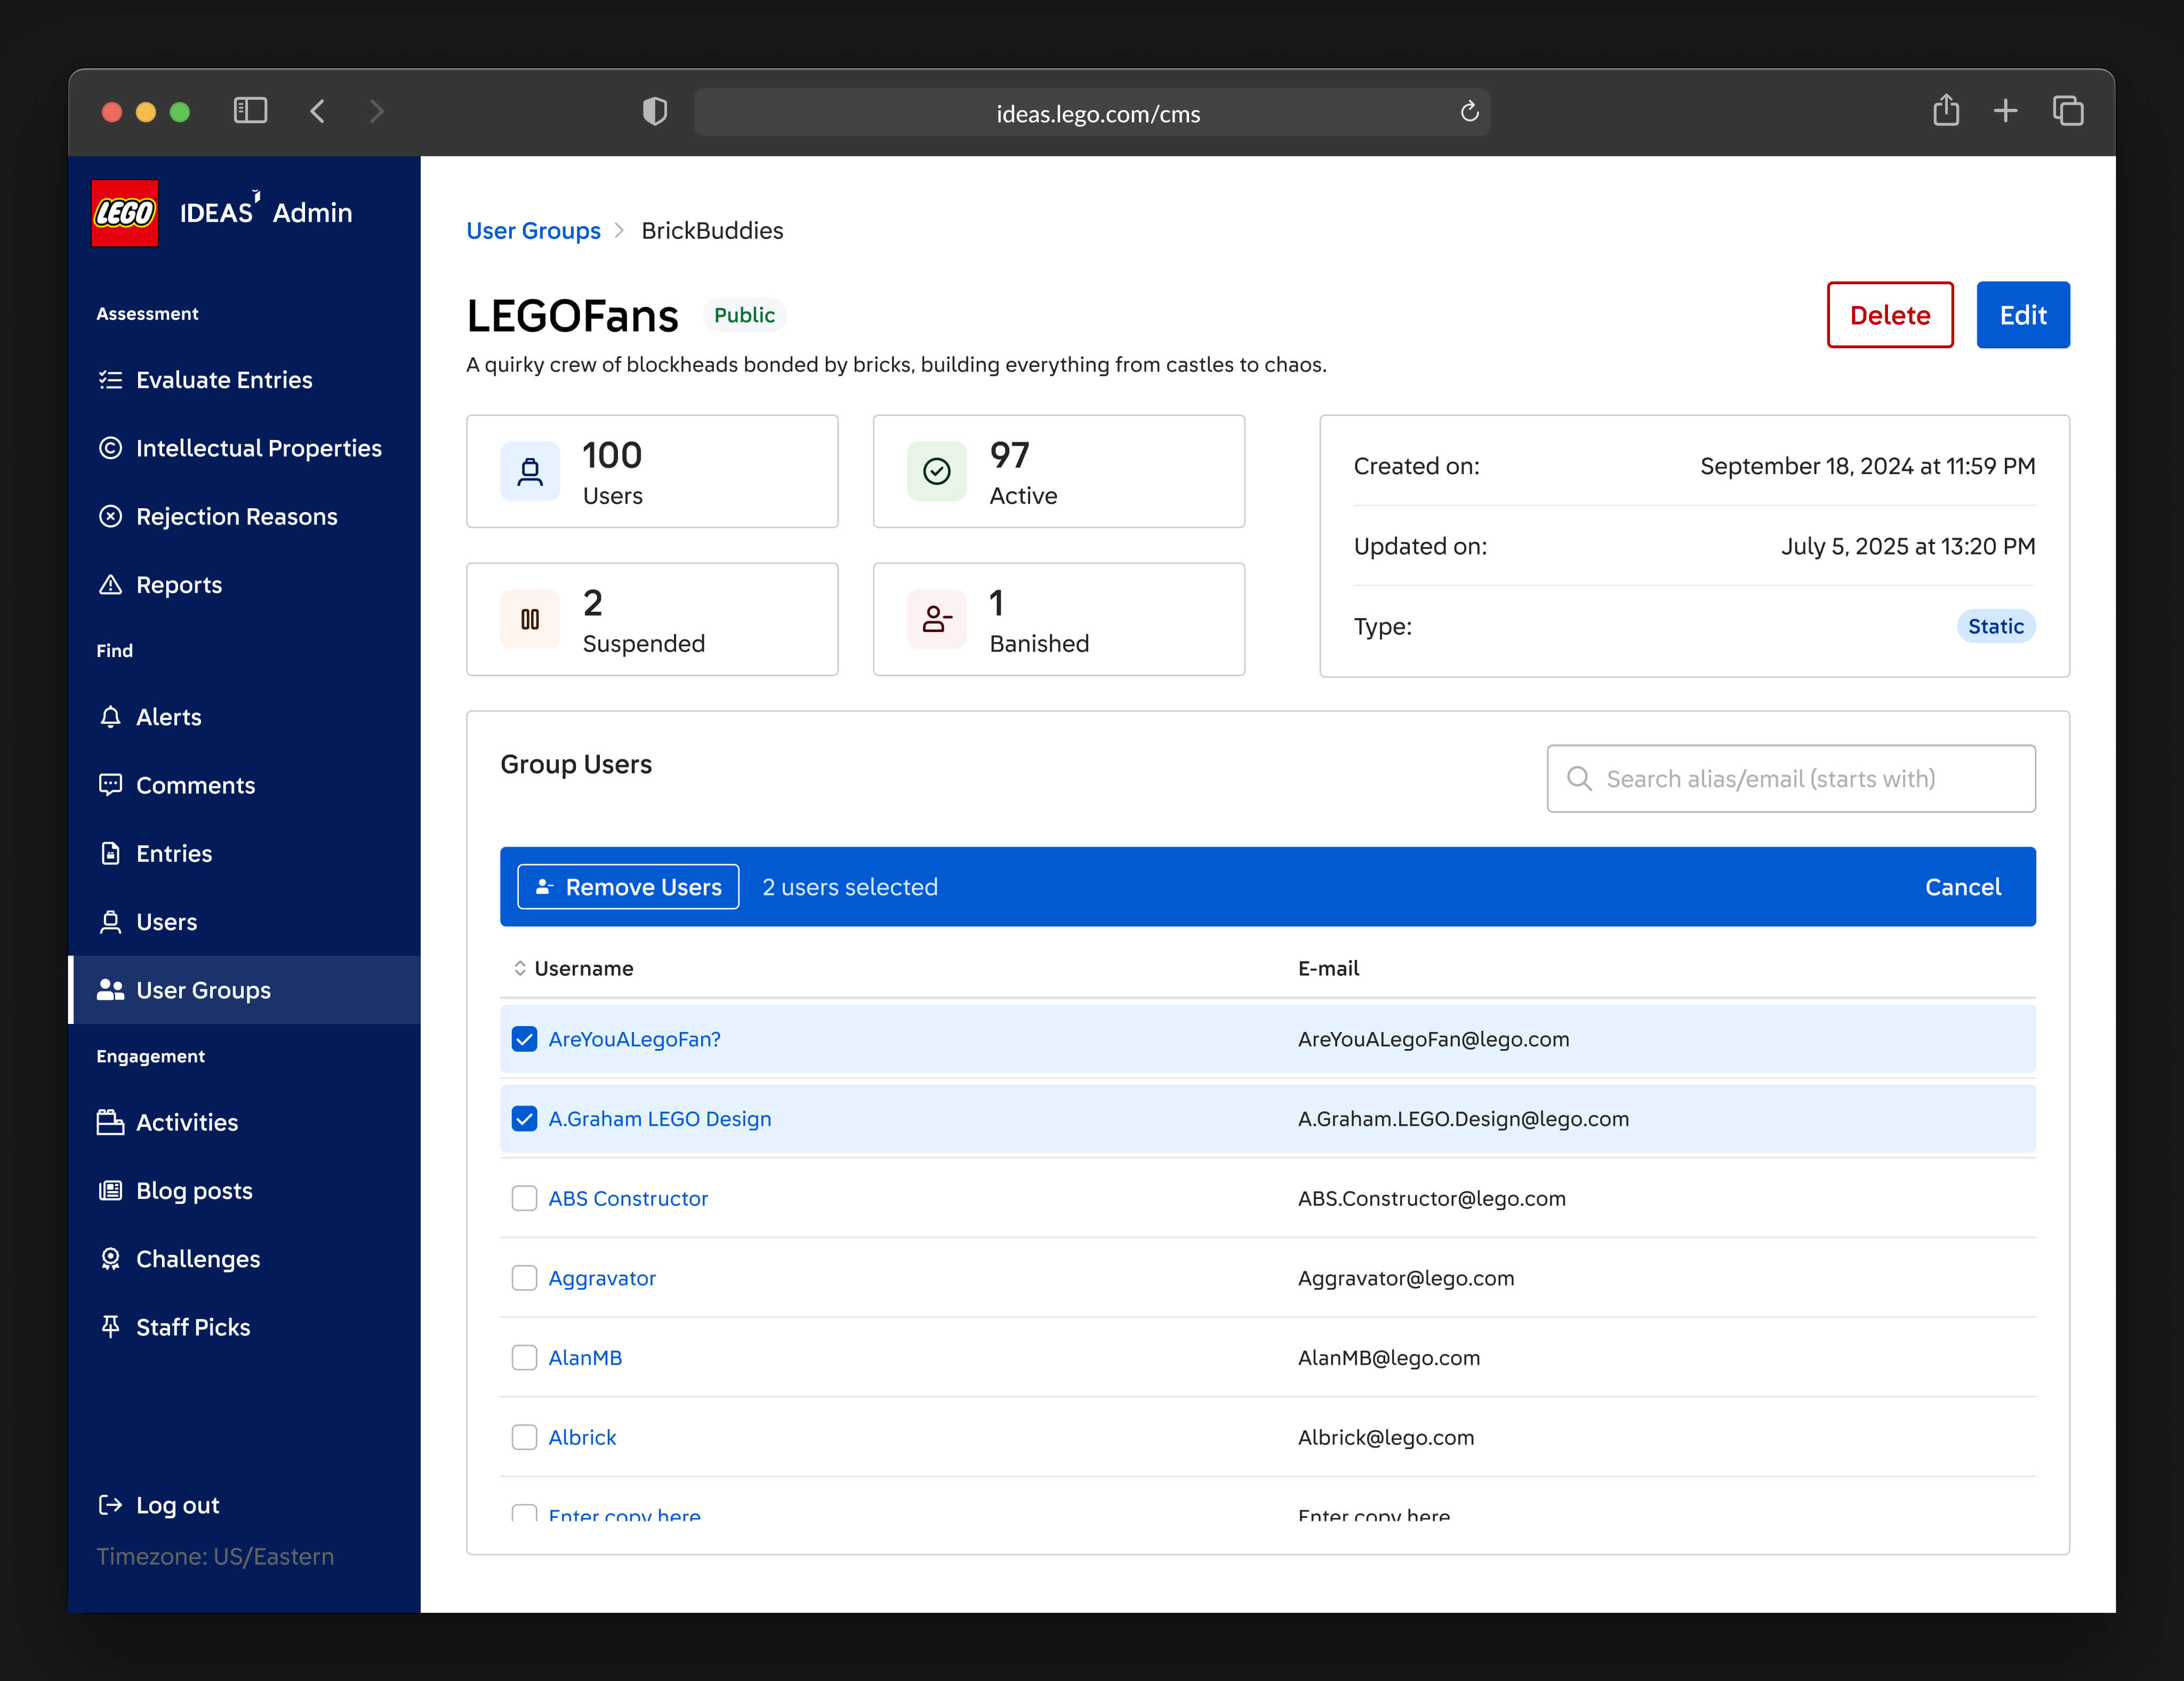Open Comments in sidebar
The width and height of the screenshot is (2184, 1681).
244,785
